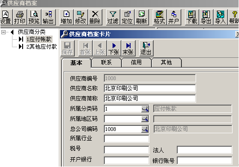Click the 供应商名称 input field
The width and height of the screenshot is (239, 167).
click(x=150, y=88)
